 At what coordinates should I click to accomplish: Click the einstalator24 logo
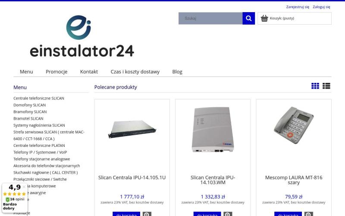pyautogui.click(x=82, y=36)
